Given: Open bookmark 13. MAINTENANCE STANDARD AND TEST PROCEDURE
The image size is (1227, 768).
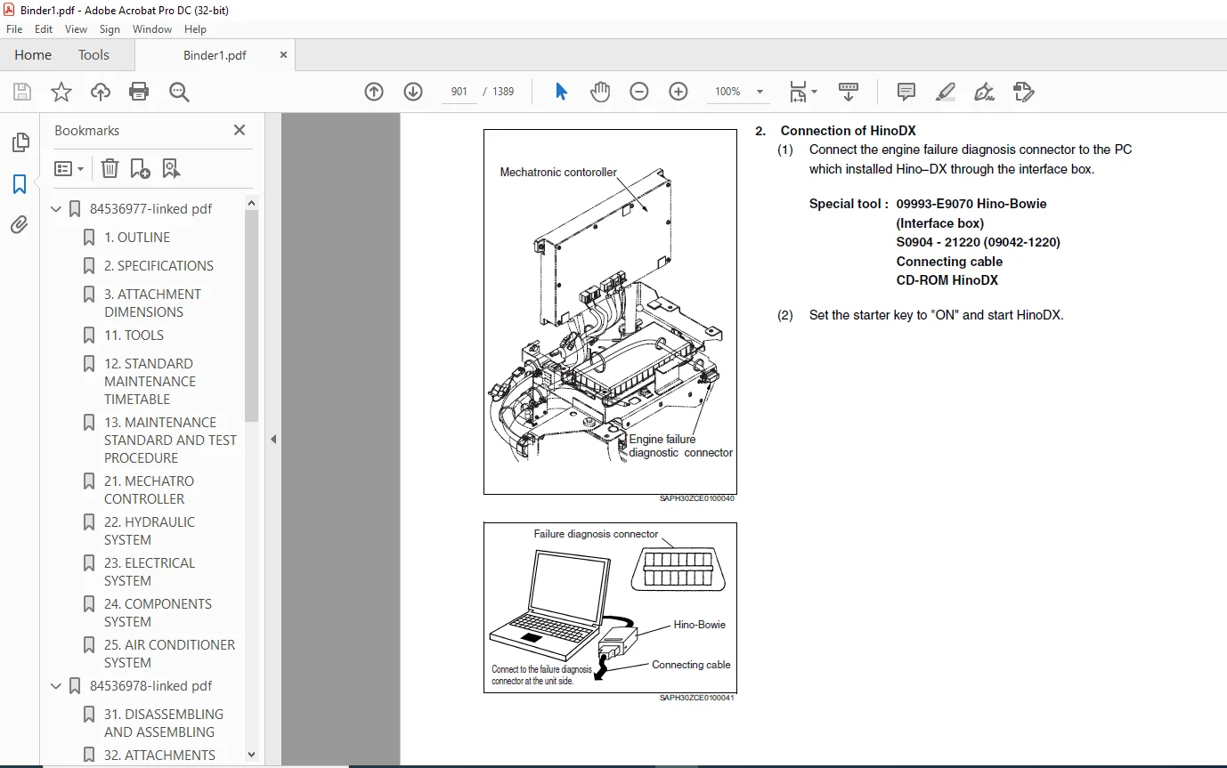Looking at the screenshot, I should pos(170,441).
